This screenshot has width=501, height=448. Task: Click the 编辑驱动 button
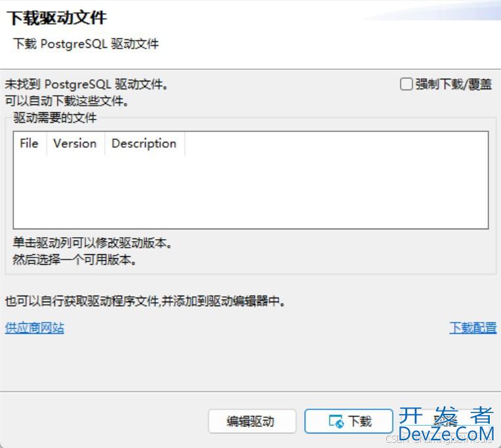pos(252,421)
